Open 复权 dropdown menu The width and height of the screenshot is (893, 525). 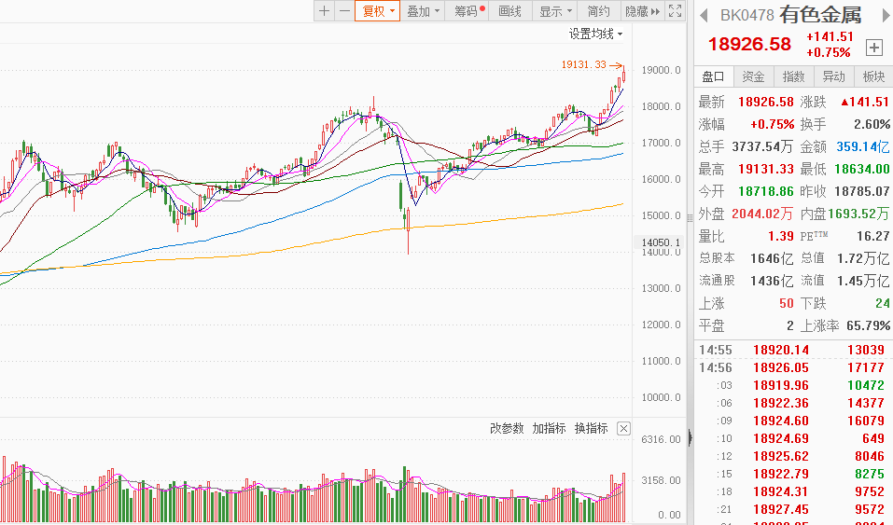click(x=378, y=11)
